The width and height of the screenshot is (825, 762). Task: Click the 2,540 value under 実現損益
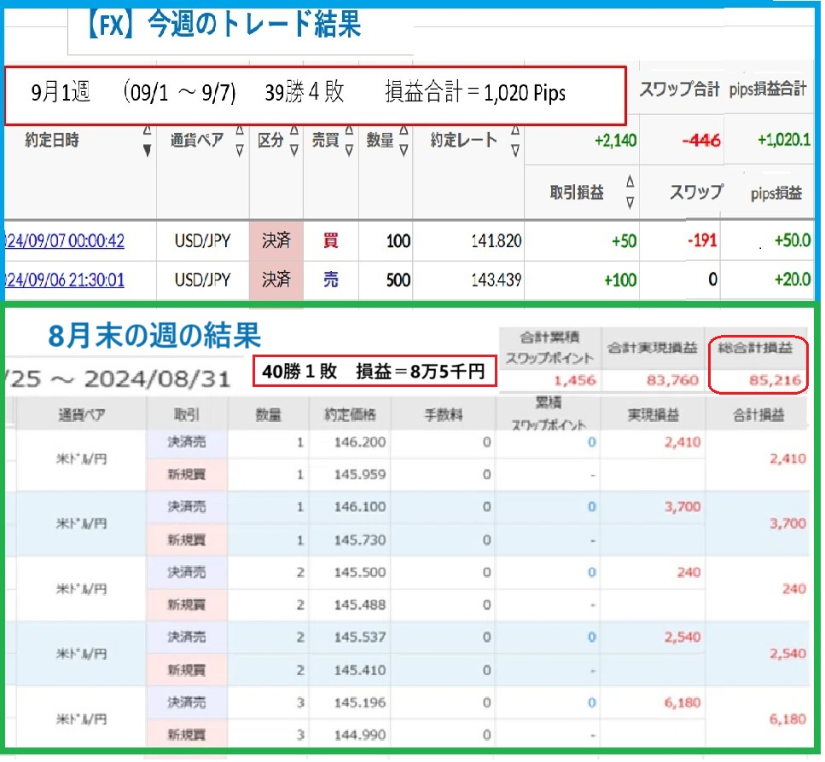tap(682, 637)
